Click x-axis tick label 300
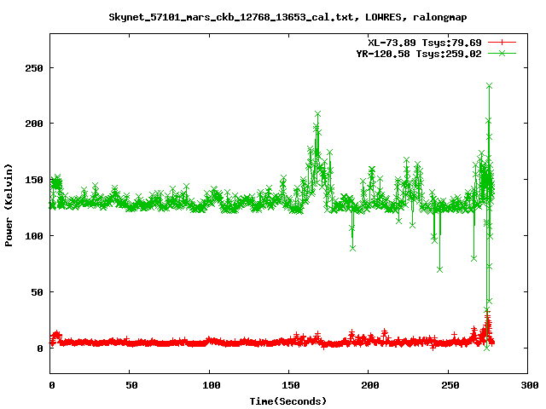The height and width of the screenshot is (409, 546). coord(530,385)
